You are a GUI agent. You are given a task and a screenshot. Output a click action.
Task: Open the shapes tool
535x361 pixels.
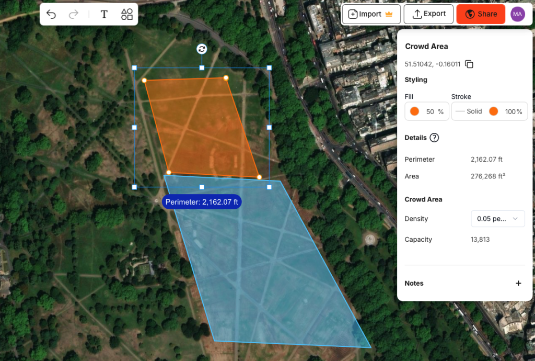tap(127, 14)
